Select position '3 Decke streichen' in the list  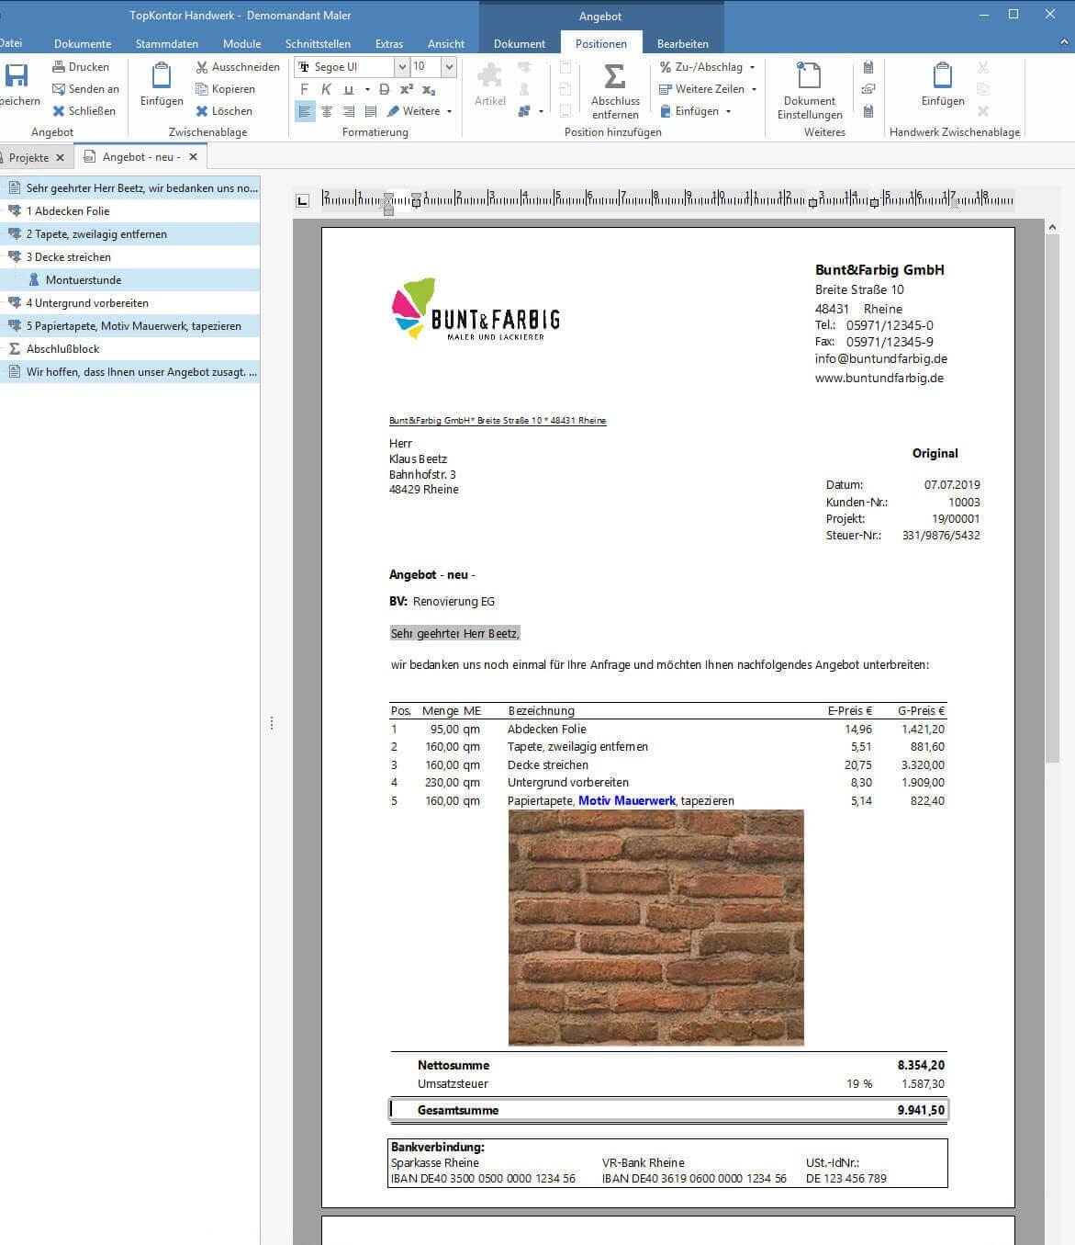[x=129, y=257]
